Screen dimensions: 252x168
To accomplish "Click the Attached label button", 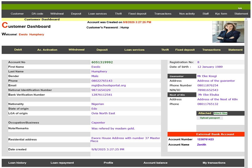I will tap(205, 113).
